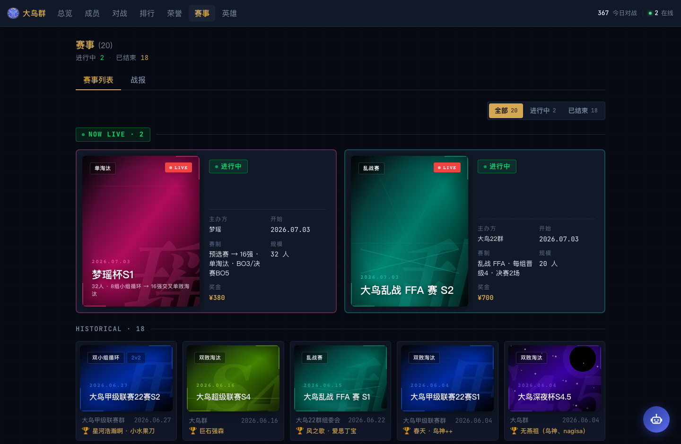This screenshot has height=444, width=681.
Task: Click HISTORICAL · 18 section heading
Action: [110, 329]
